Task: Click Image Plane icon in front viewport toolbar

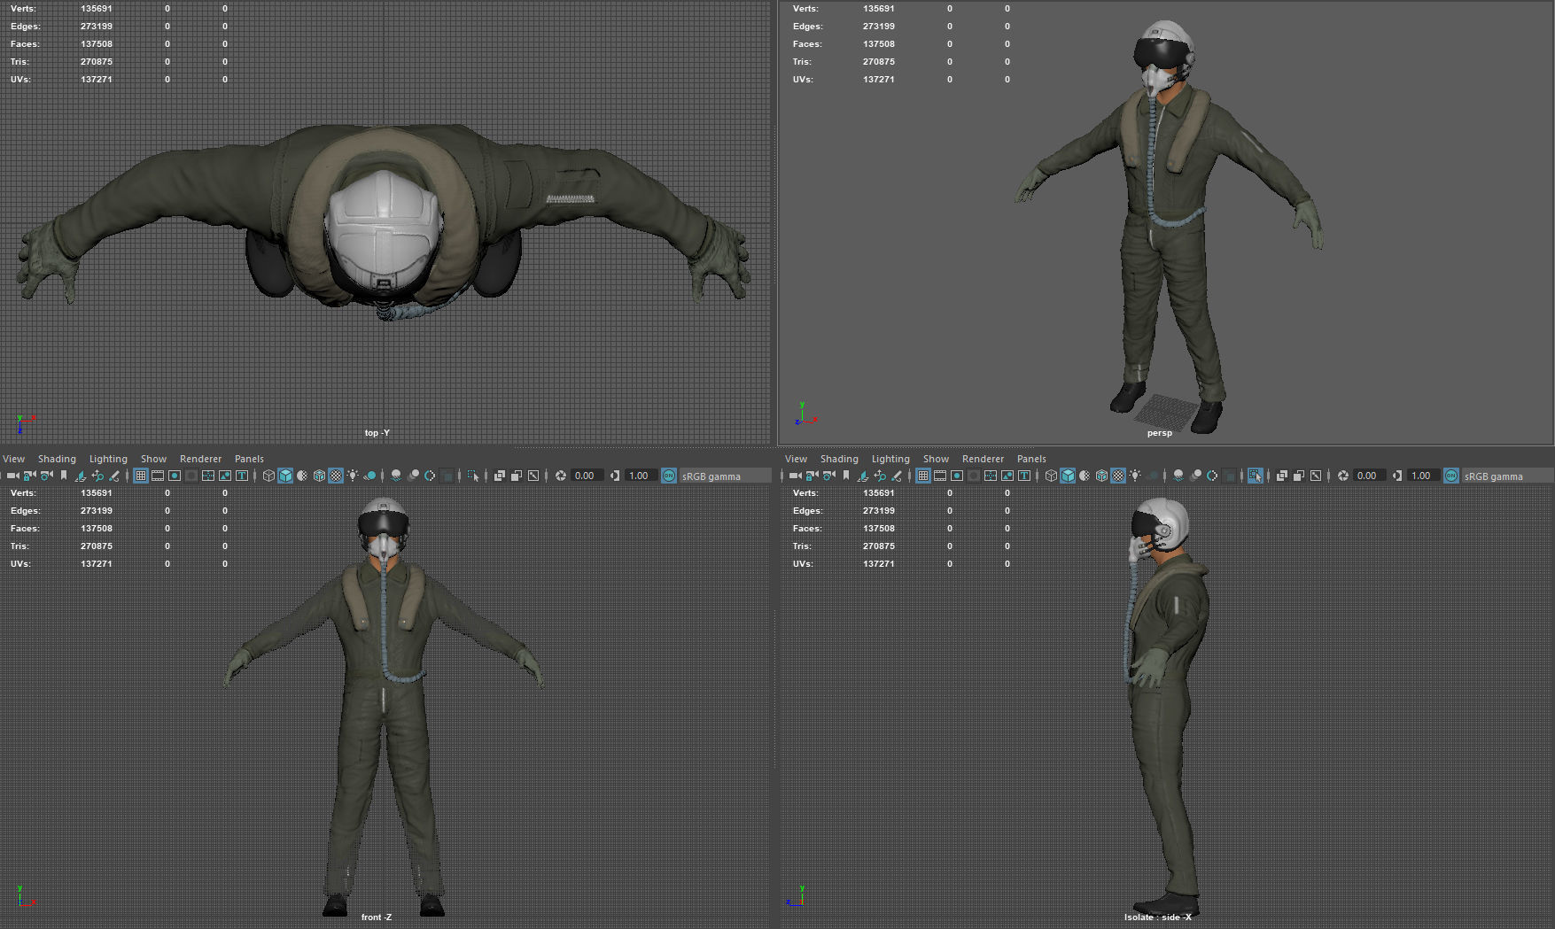Action: [81, 476]
